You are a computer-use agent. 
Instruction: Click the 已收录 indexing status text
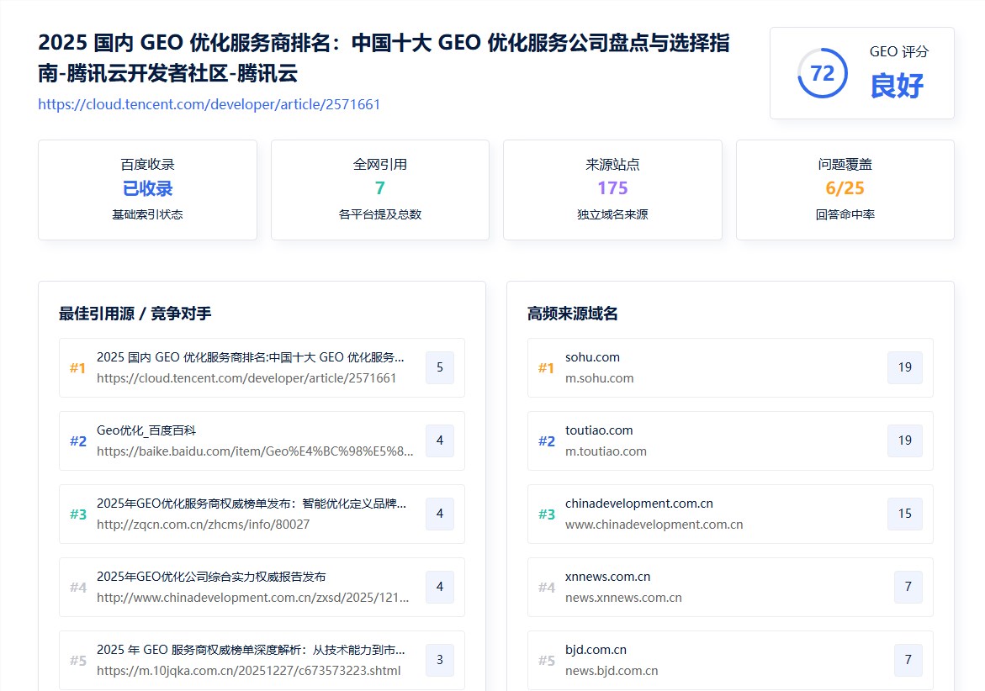click(x=147, y=188)
